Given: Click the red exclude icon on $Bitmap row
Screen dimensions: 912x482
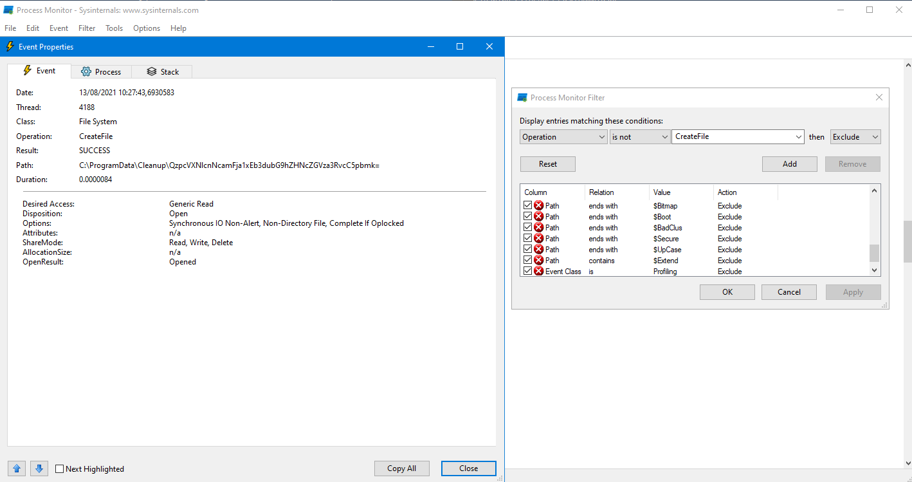Looking at the screenshot, I should [539, 206].
